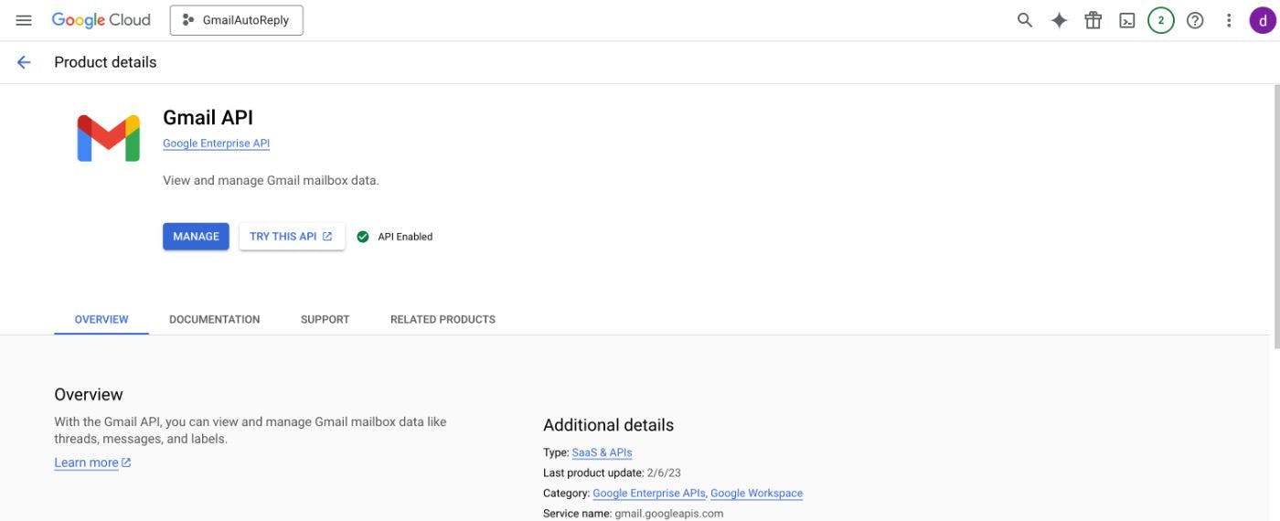This screenshot has width=1280, height=521.
Task: Open the help question mark icon
Action: pos(1195,20)
